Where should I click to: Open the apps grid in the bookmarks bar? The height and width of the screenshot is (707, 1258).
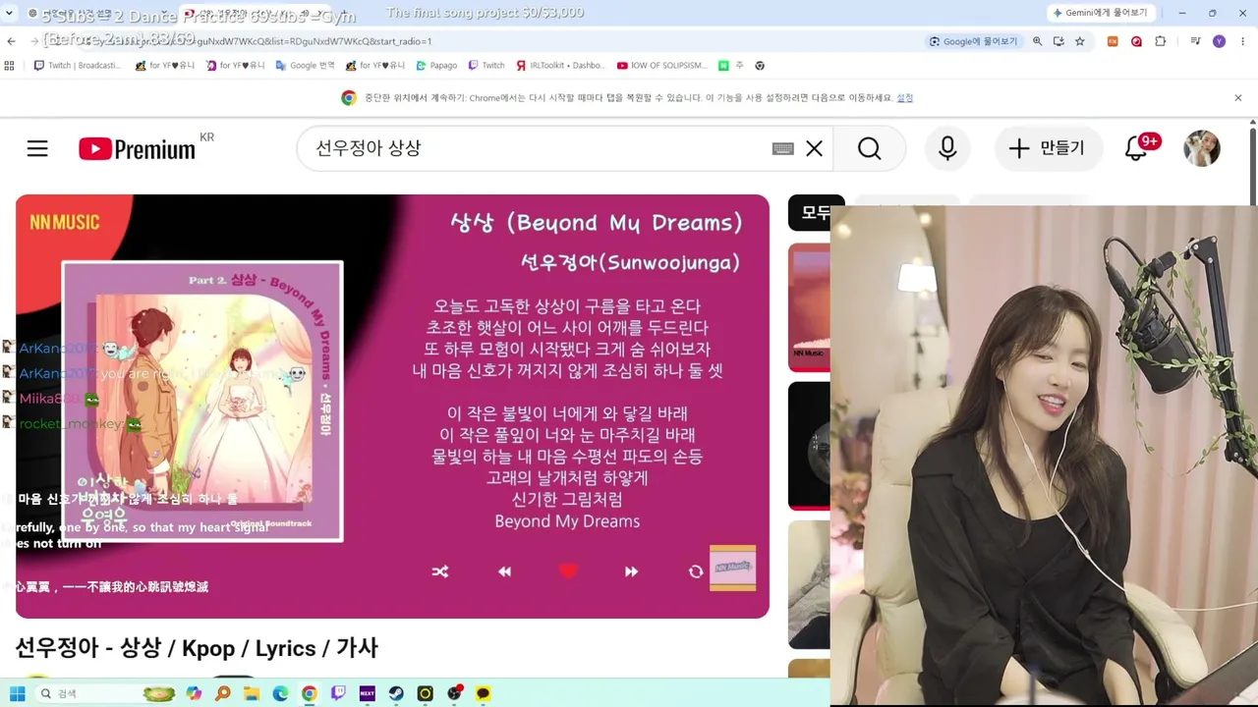pos(10,66)
